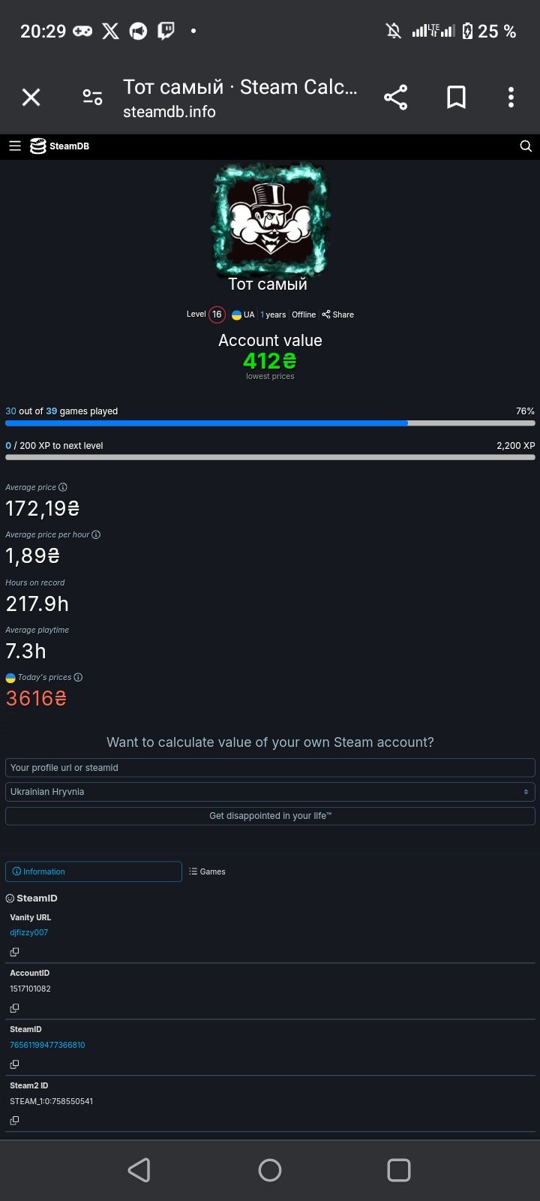
Task: Tap the Share link beside Offline status
Action: [x=338, y=315]
